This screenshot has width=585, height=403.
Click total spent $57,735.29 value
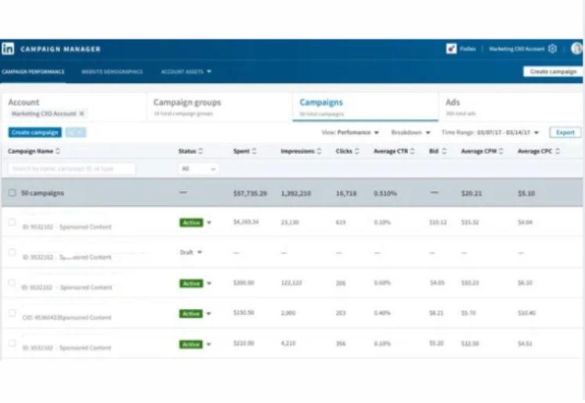(x=250, y=193)
